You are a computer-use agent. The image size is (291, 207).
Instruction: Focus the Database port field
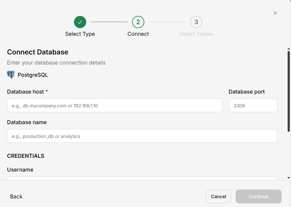[253, 105]
